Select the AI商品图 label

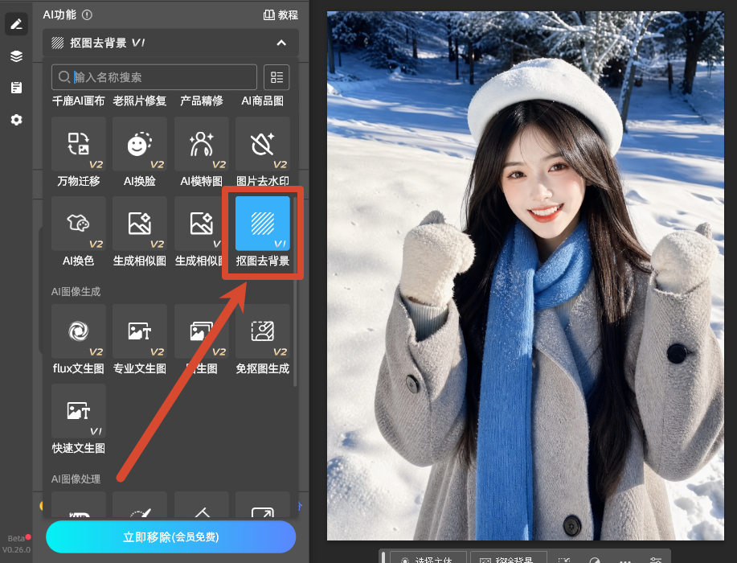(262, 101)
